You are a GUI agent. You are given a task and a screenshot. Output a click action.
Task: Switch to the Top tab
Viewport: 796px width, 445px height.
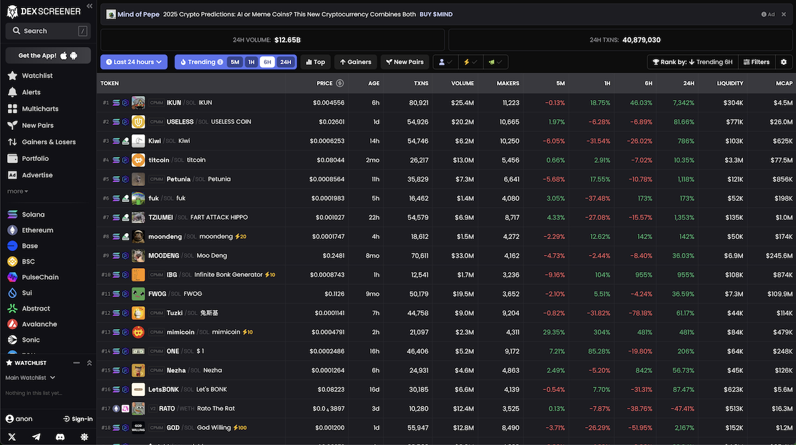point(316,62)
